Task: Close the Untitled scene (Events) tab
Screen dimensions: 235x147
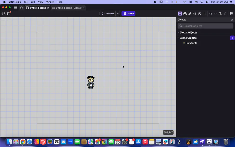Action: pos(84,8)
